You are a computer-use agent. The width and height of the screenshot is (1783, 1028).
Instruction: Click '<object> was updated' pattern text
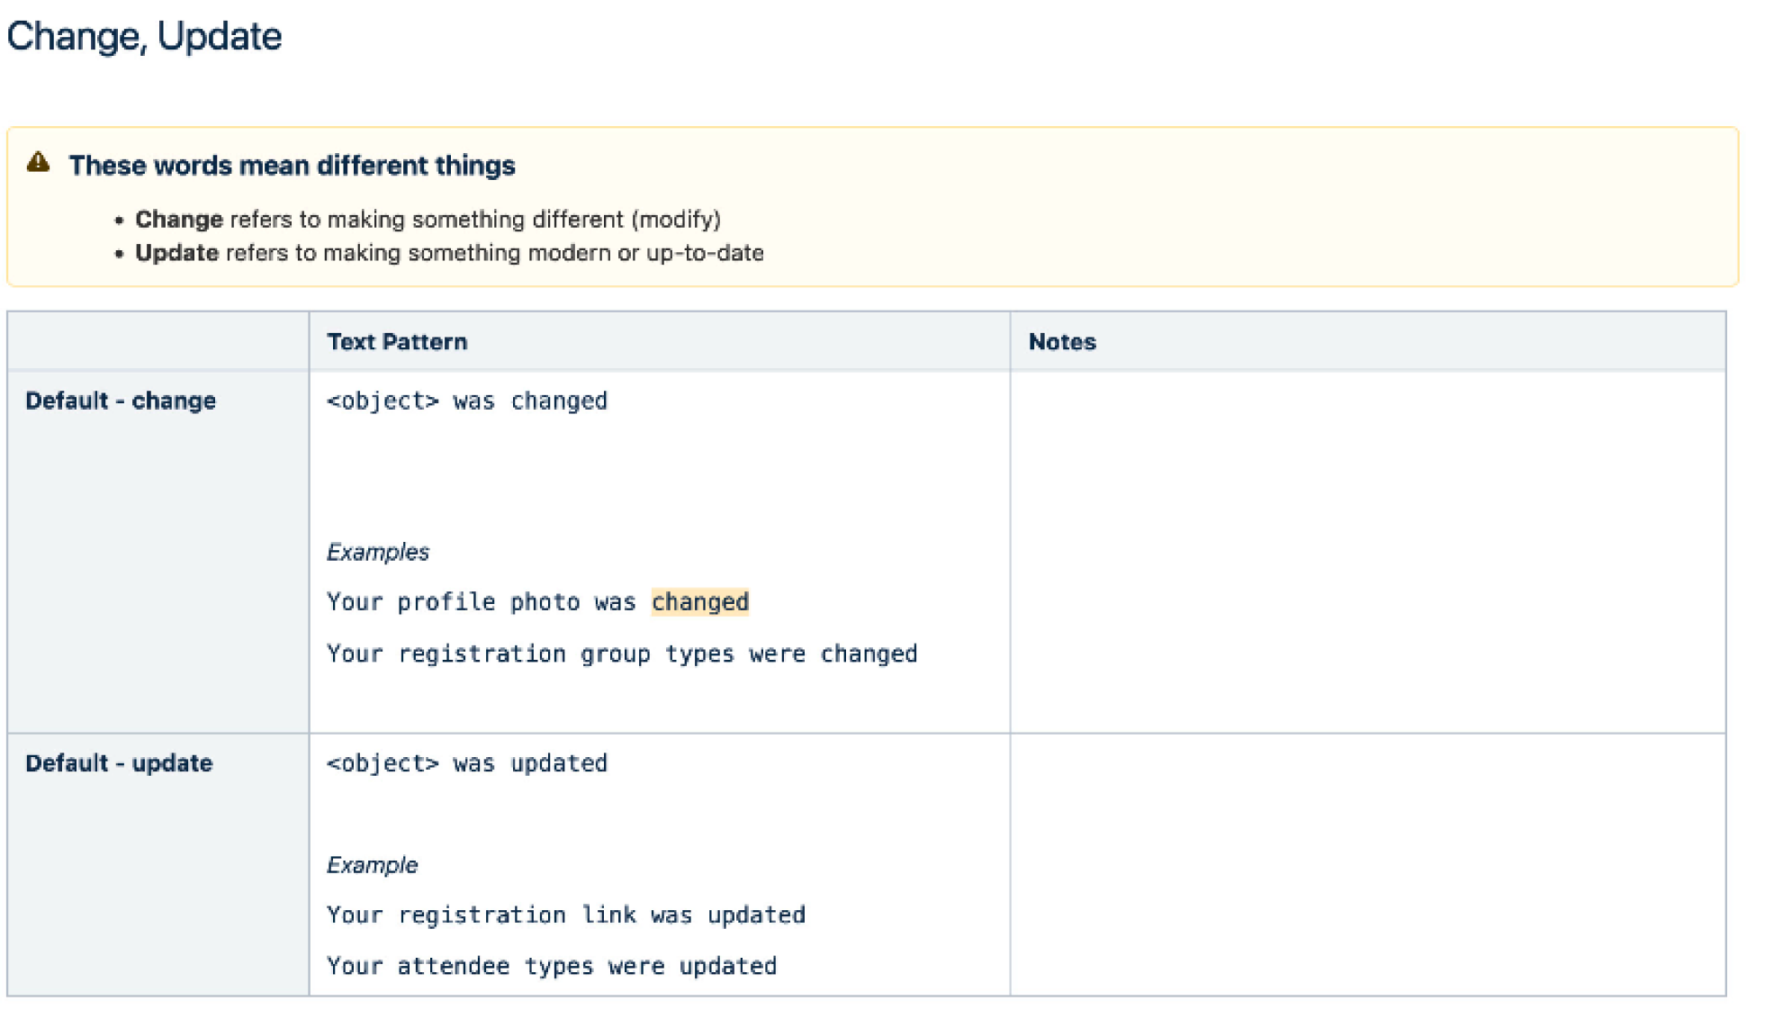click(x=467, y=763)
